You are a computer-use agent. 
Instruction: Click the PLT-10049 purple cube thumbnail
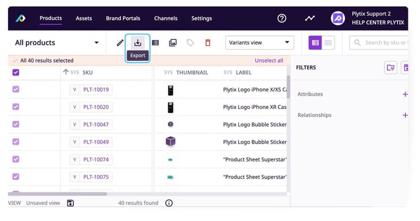pos(170,142)
